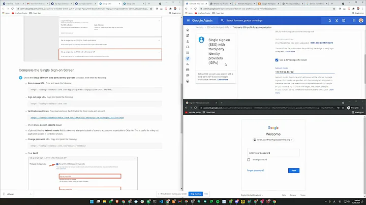Open the Devices icon in Admin sidebar
The height and width of the screenshot is (205, 366).
click(188, 47)
